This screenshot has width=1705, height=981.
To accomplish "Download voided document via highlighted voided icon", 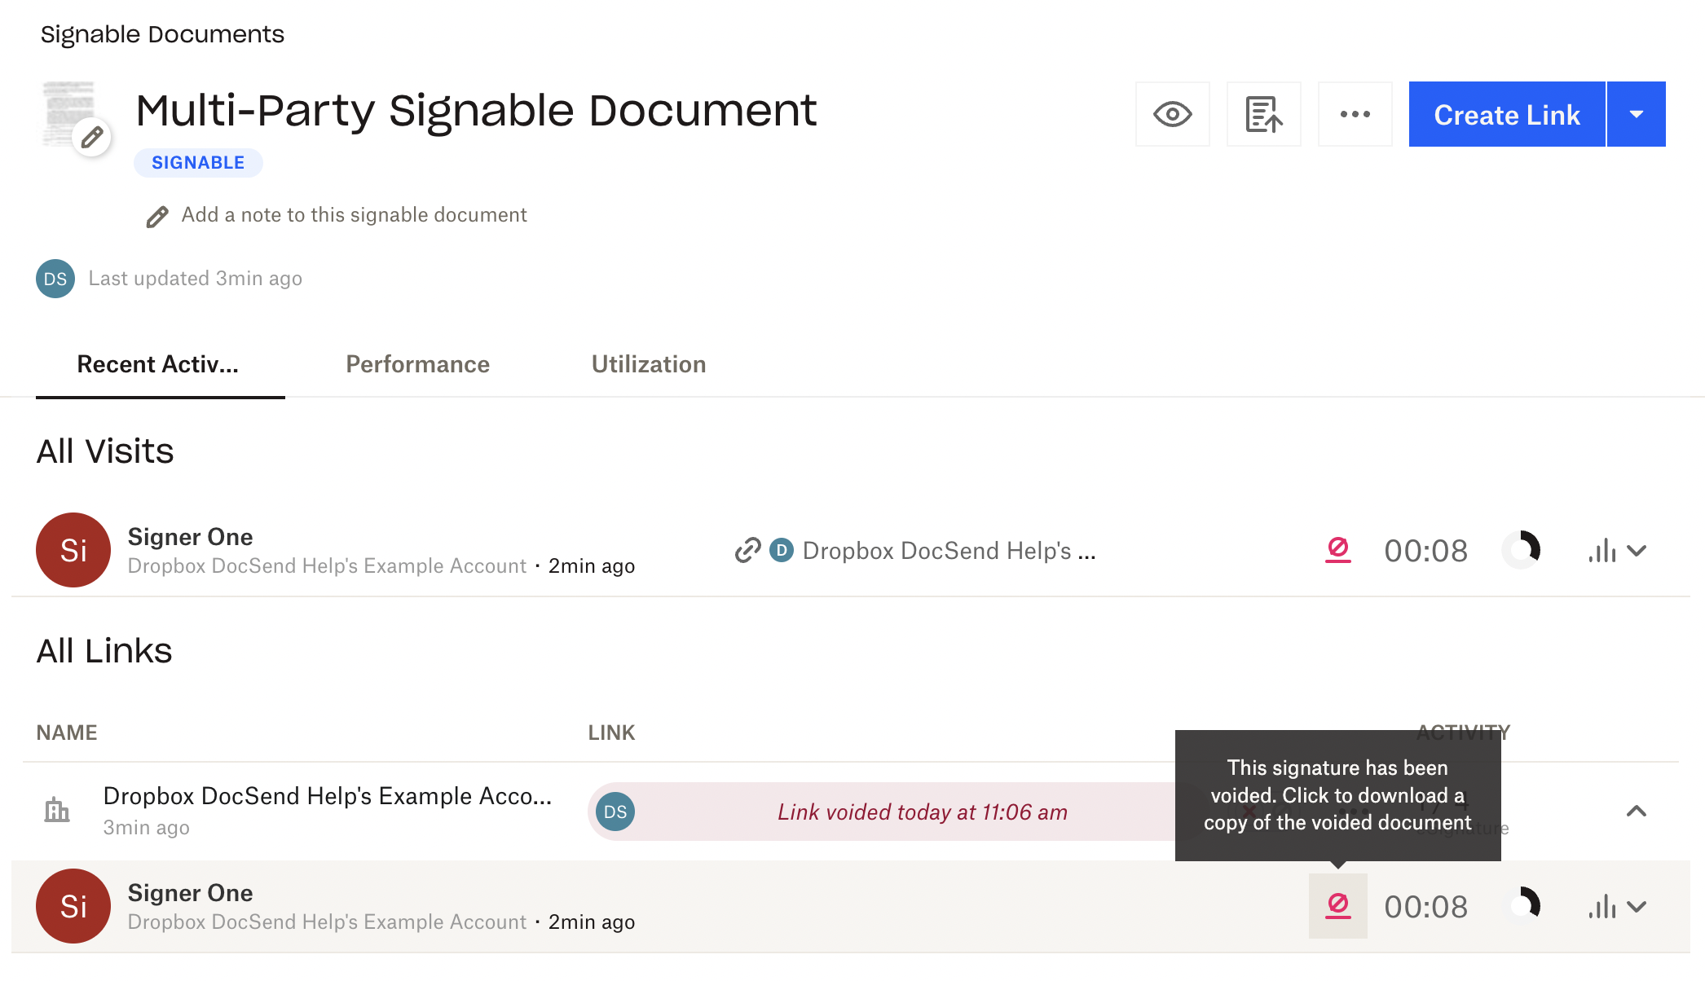I will pos(1338,906).
